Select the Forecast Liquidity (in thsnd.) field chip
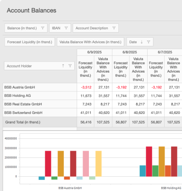The height and width of the screenshot is (191, 182). pos(30,42)
